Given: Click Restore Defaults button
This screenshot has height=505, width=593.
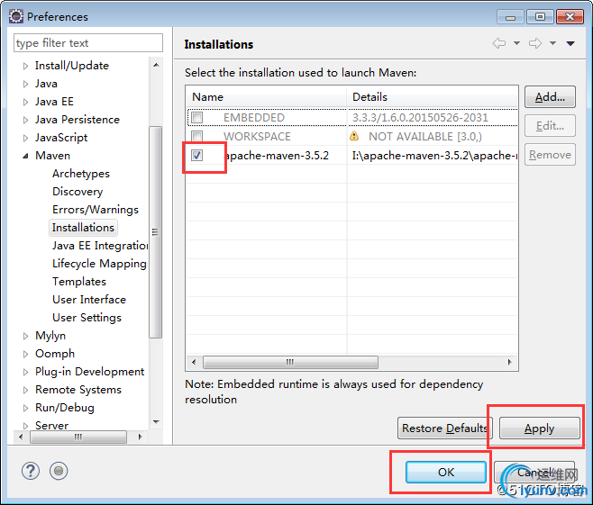Looking at the screenshot, I should [445, 428].
